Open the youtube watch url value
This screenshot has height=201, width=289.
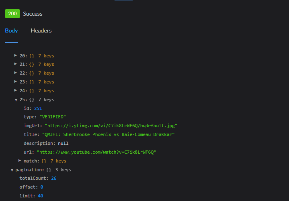[x=96, y=152]
